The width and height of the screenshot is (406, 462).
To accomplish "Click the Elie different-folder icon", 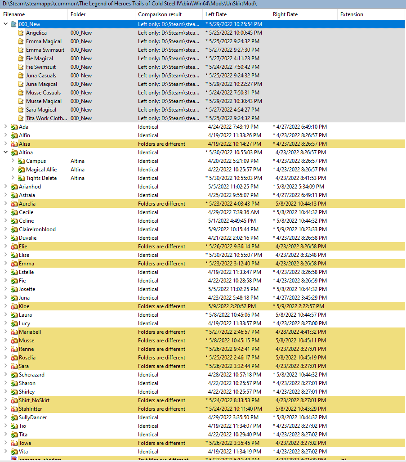I will click(14, 247).
